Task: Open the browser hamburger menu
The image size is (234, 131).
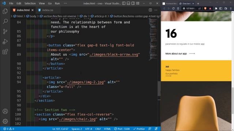Action: point(231,8)
